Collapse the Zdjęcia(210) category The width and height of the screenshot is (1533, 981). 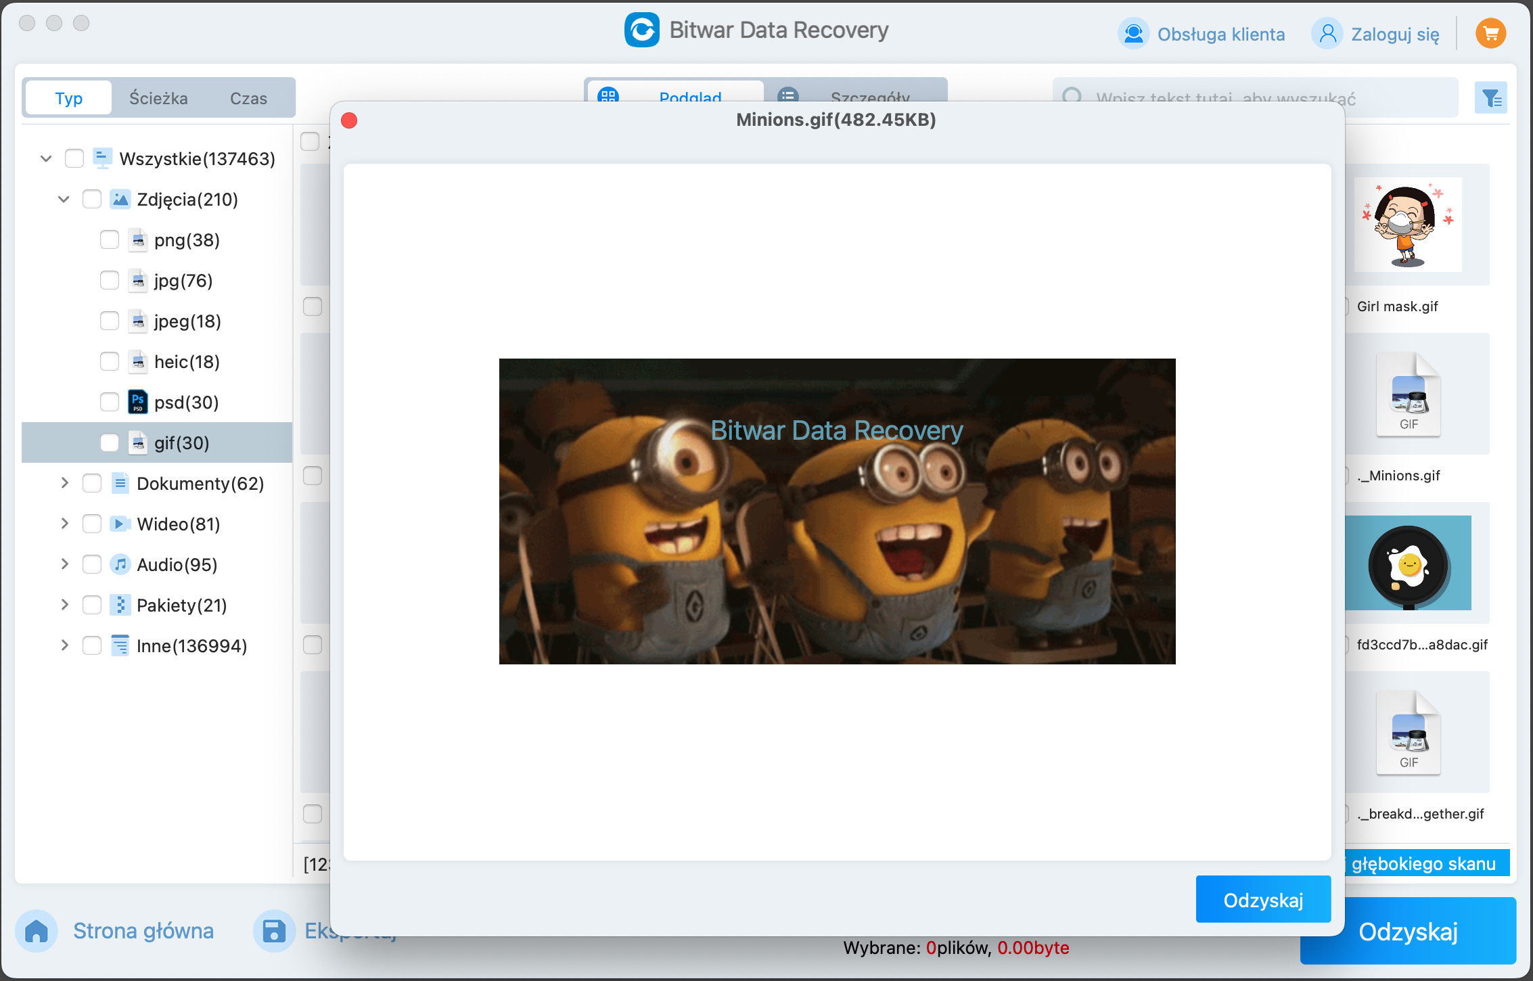(64, 199)
